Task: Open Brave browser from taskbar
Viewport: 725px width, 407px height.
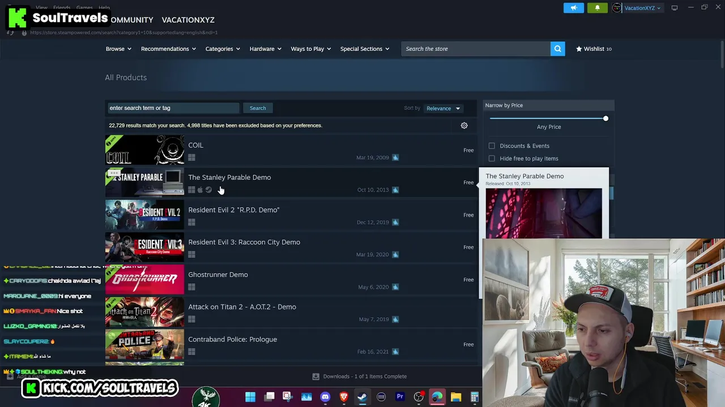Action: [x=344, y=397]
